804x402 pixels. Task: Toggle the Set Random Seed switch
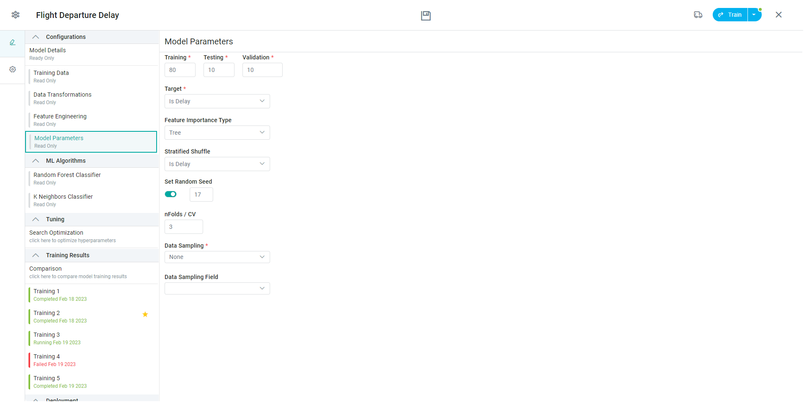tap(170, 194)
